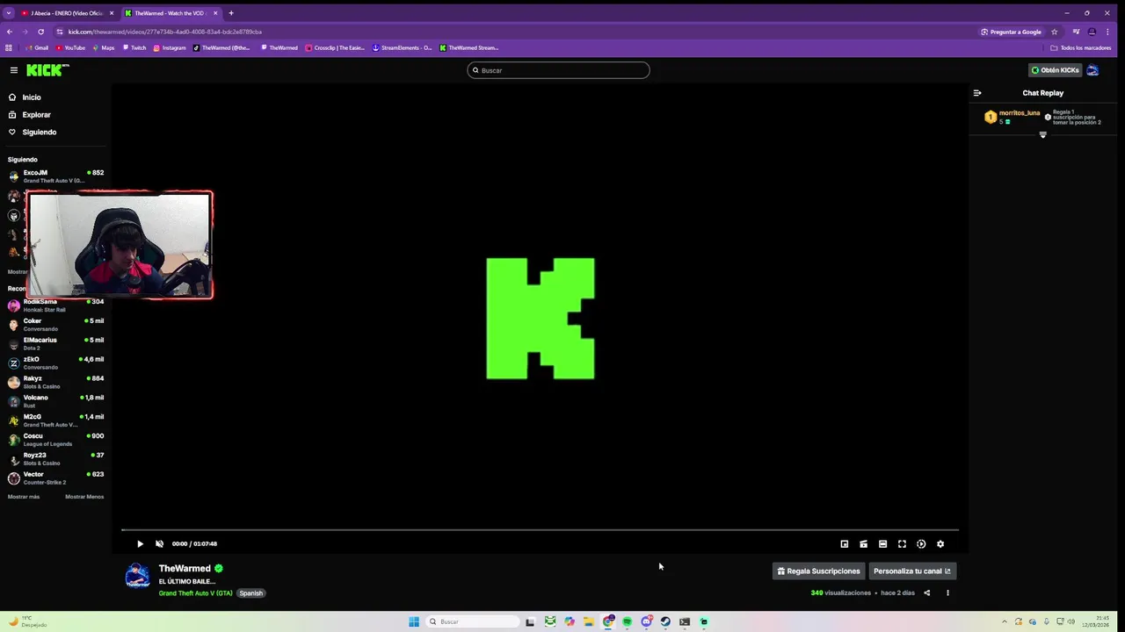Click Regala Suscripciones button
The width and height of the screenshot is (1125, 632).
[818, 571]
